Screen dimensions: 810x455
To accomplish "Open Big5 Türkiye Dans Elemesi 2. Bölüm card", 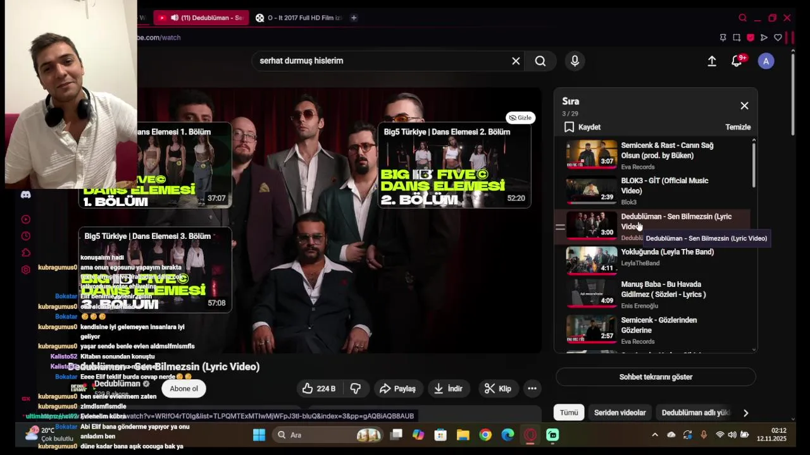I will 454,166.
